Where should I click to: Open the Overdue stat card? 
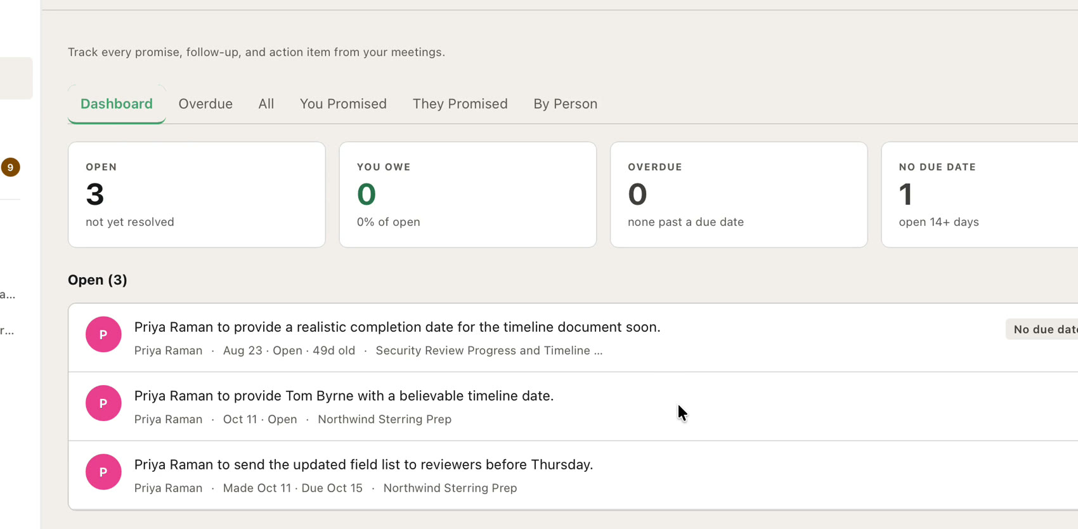pos(739,195)
